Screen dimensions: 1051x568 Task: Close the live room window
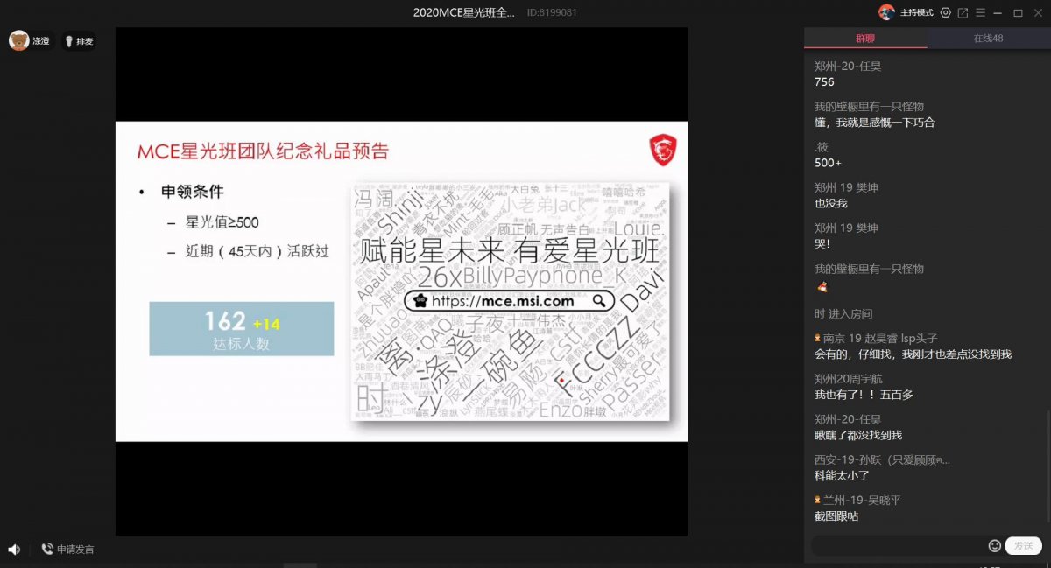coord(1036,12)
